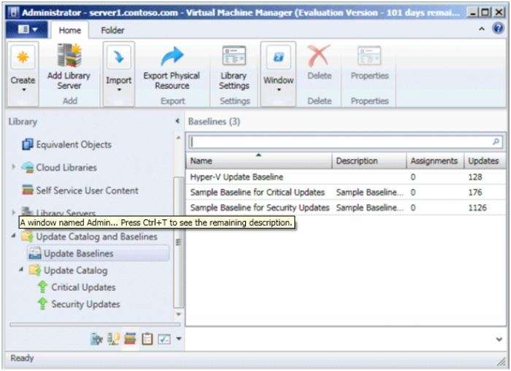Click the 176 updates value
Image resolution: width=511 pixels, height=371 pixels.
[x=474, y=192]
